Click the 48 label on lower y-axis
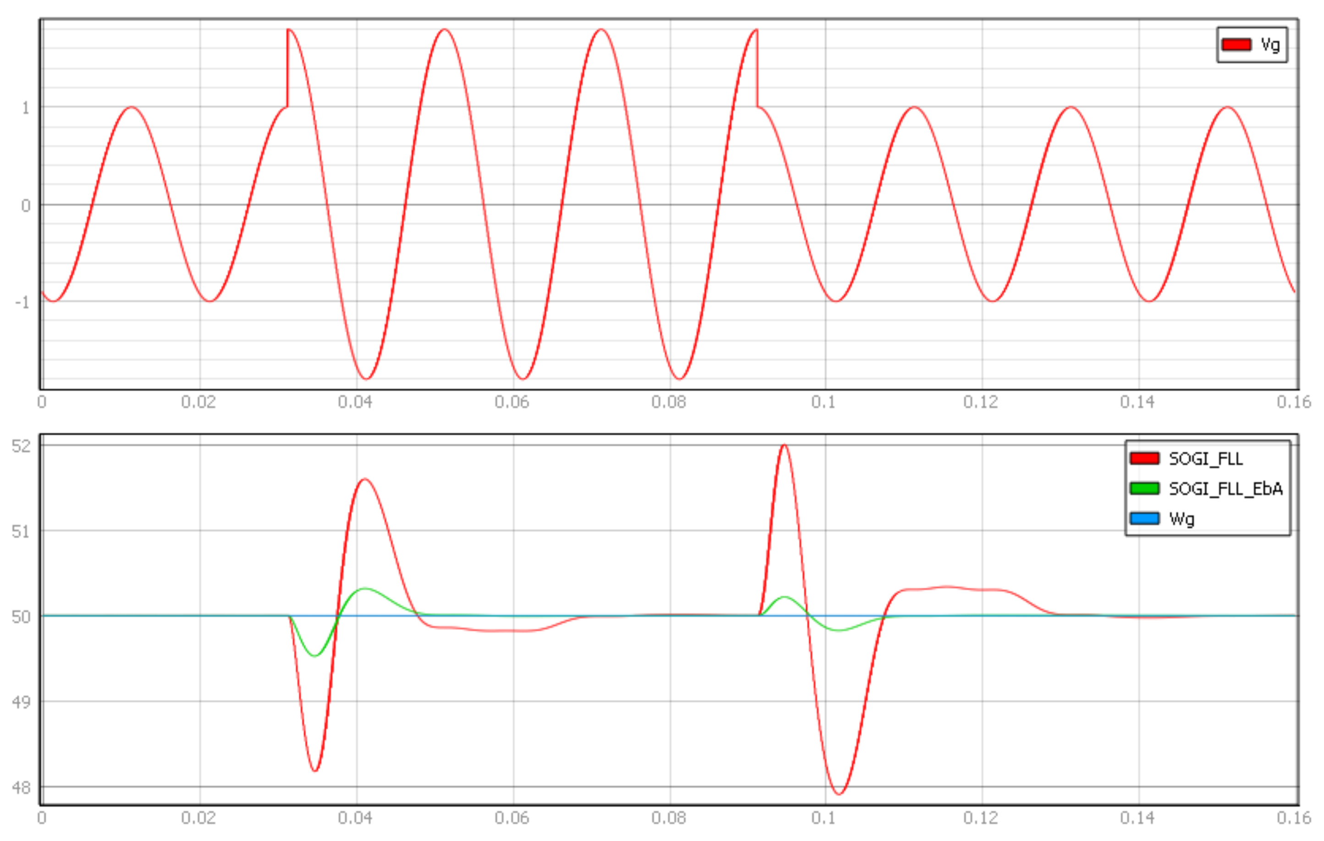Screen dimensions: 1324x841 click(x=21, y=788)
